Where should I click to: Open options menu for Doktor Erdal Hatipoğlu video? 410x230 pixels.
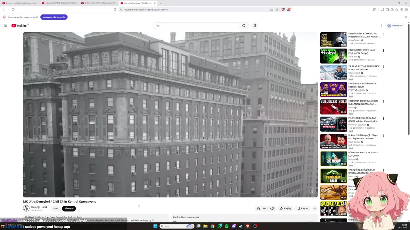click(383, 136)
